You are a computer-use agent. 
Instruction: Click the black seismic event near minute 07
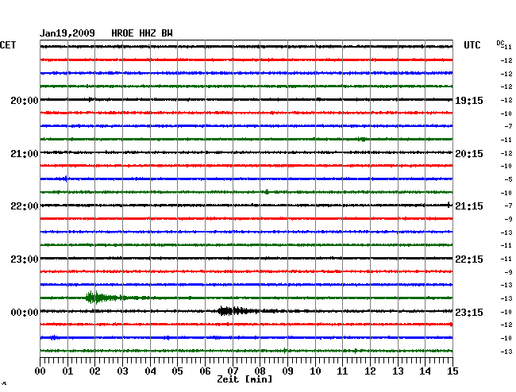[x=237, y=311]
